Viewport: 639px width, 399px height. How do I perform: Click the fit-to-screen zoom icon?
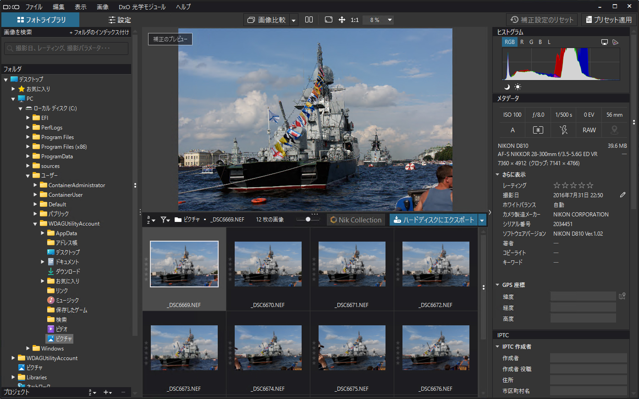click(x=328, y=20)
